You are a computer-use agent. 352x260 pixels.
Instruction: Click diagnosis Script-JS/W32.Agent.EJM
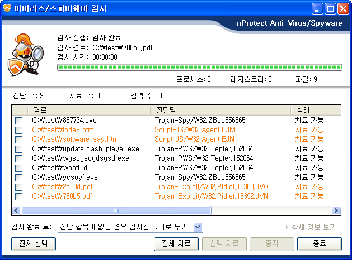195,130
